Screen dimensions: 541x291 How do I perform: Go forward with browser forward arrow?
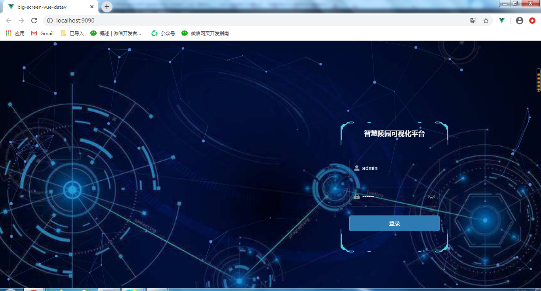click(x=21, y=21)
